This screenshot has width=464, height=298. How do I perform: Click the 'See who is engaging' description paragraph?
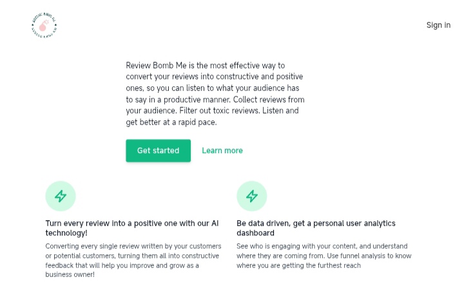(x=324, y=256)
